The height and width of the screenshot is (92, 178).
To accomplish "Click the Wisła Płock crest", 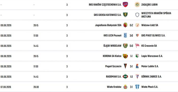I will point(137,87).
